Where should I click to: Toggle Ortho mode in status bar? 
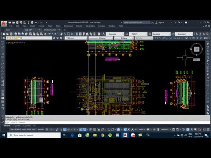[65, 129]
